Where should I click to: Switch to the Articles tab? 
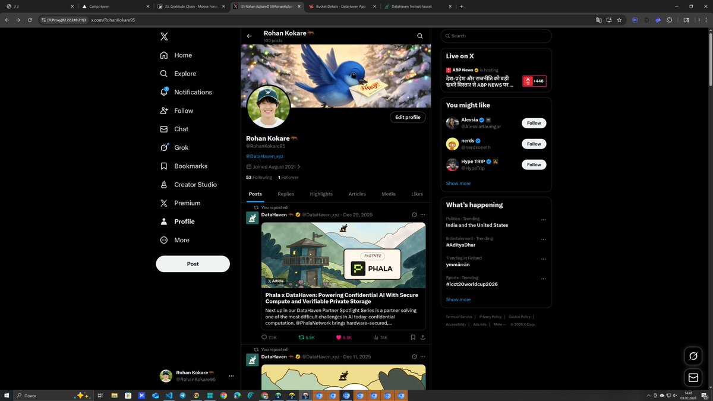point(357,194)
